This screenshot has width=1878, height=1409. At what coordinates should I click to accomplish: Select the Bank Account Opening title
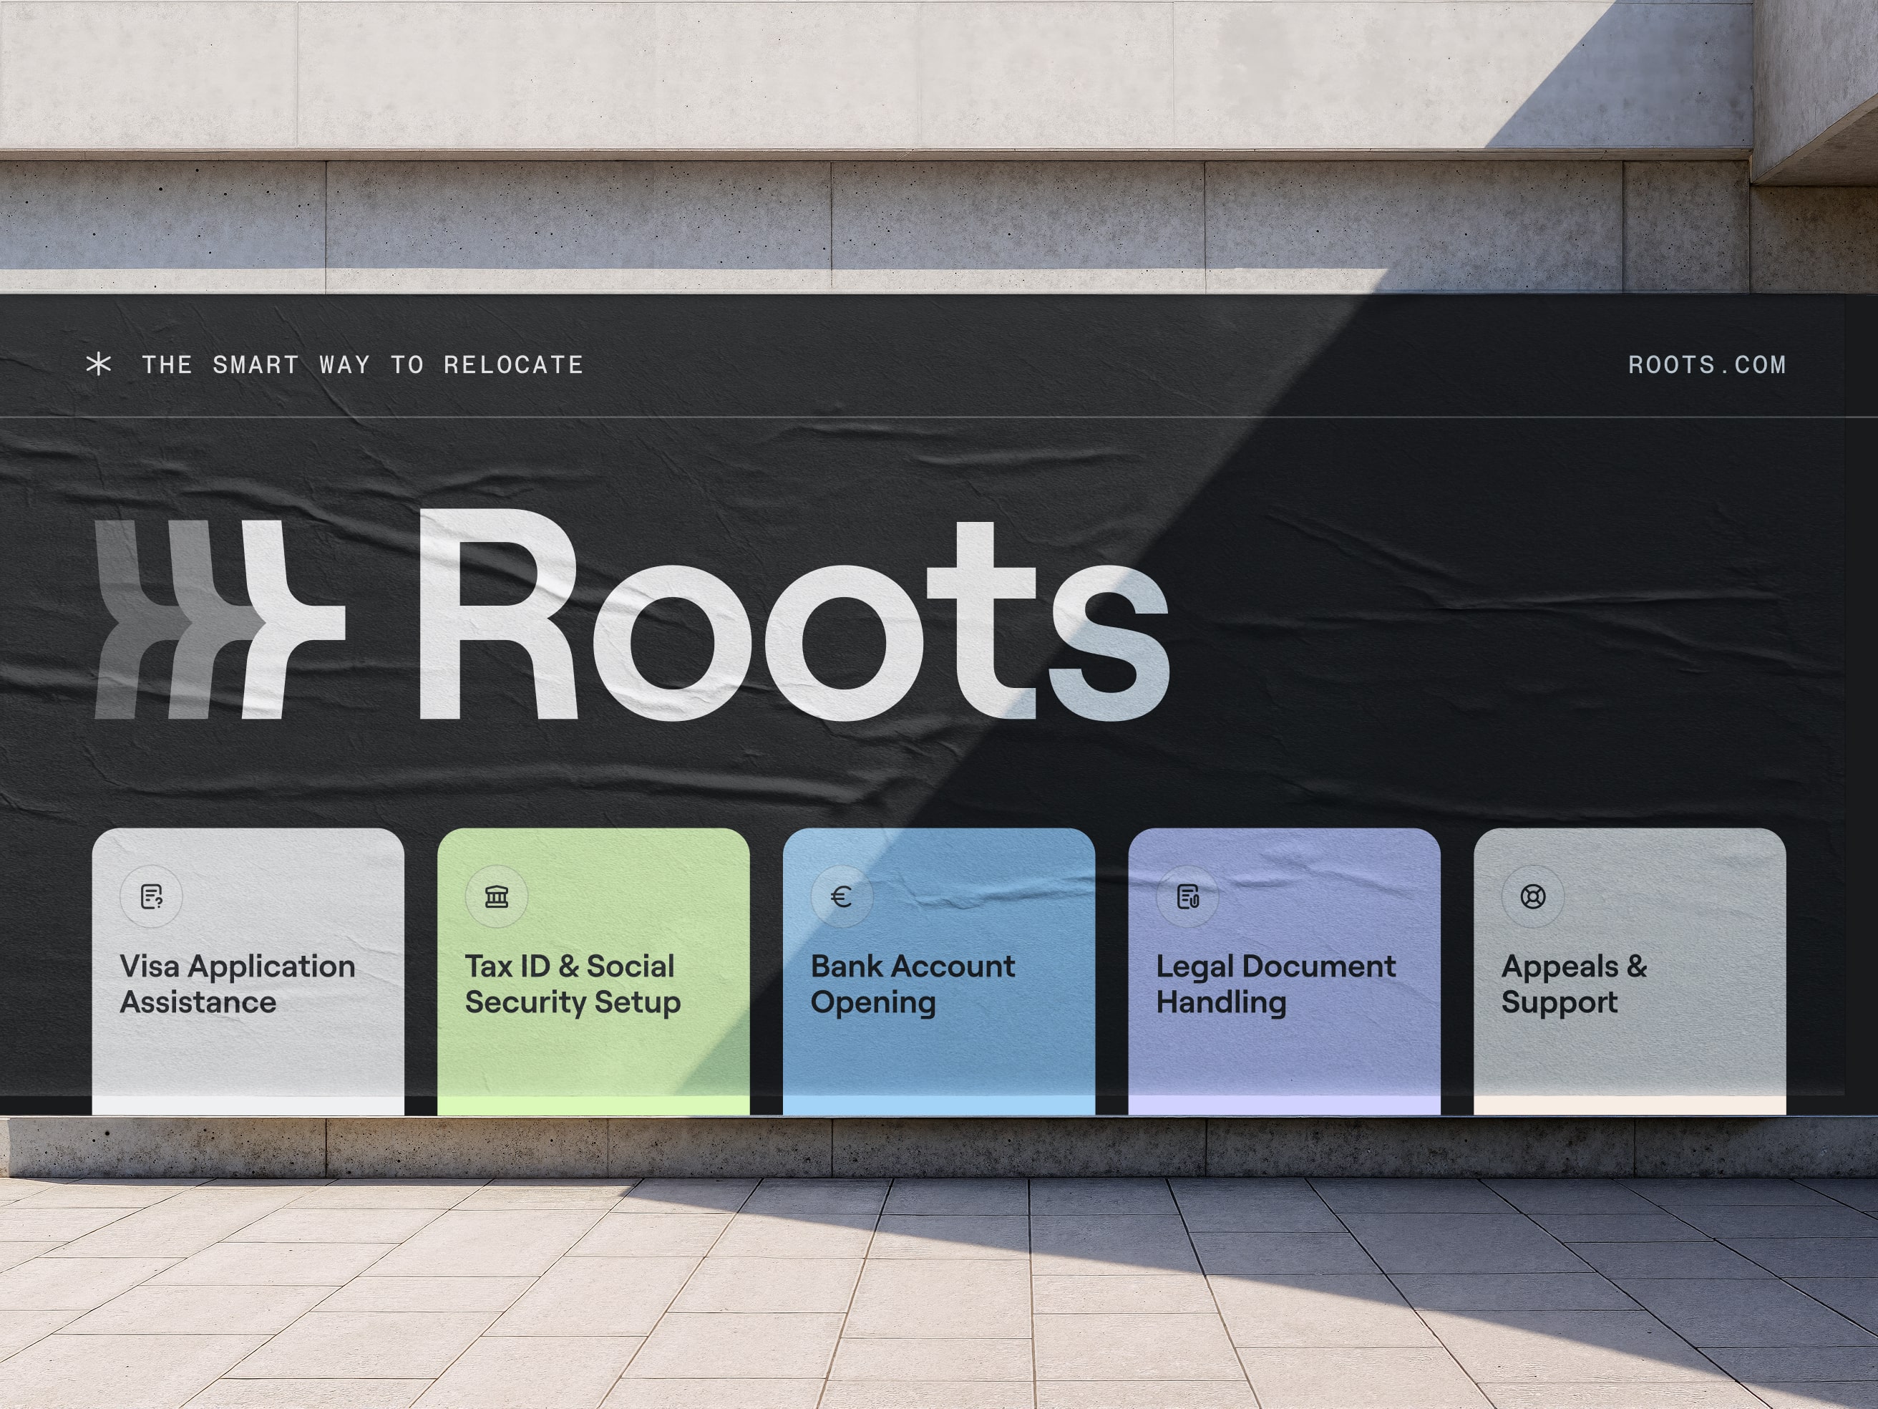(x=912, y=984)
